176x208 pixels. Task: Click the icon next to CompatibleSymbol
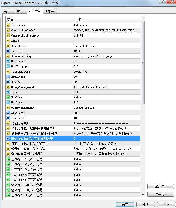pos(8,30)
